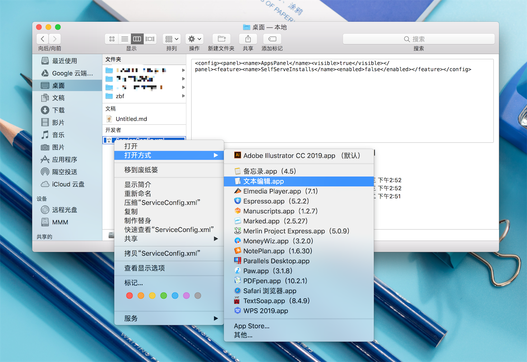Open iCloud 云盘 in the sidebar
This screenshot has height=362, width=527.
coord(67,184)
